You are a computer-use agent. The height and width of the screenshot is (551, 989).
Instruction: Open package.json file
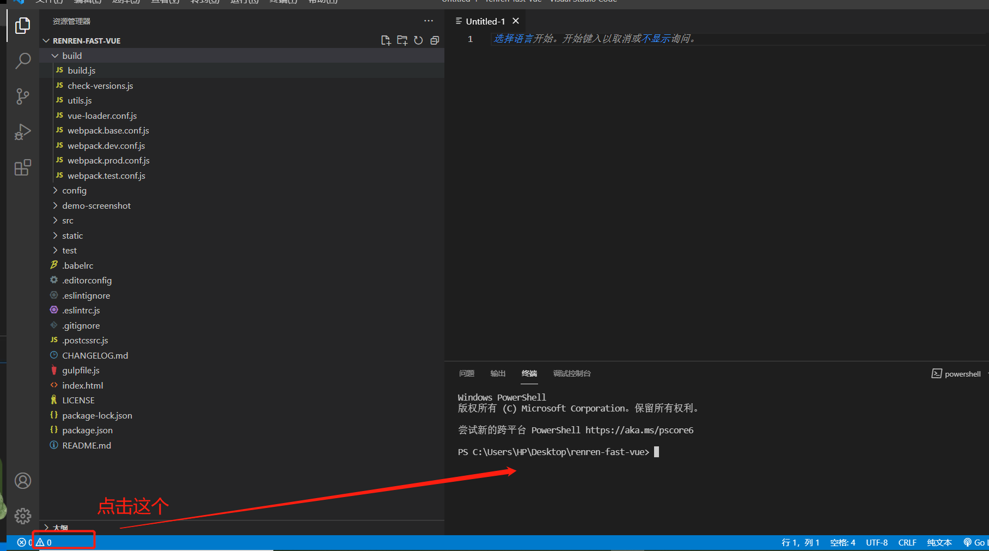pyautogui.click(x=242, y=430)
